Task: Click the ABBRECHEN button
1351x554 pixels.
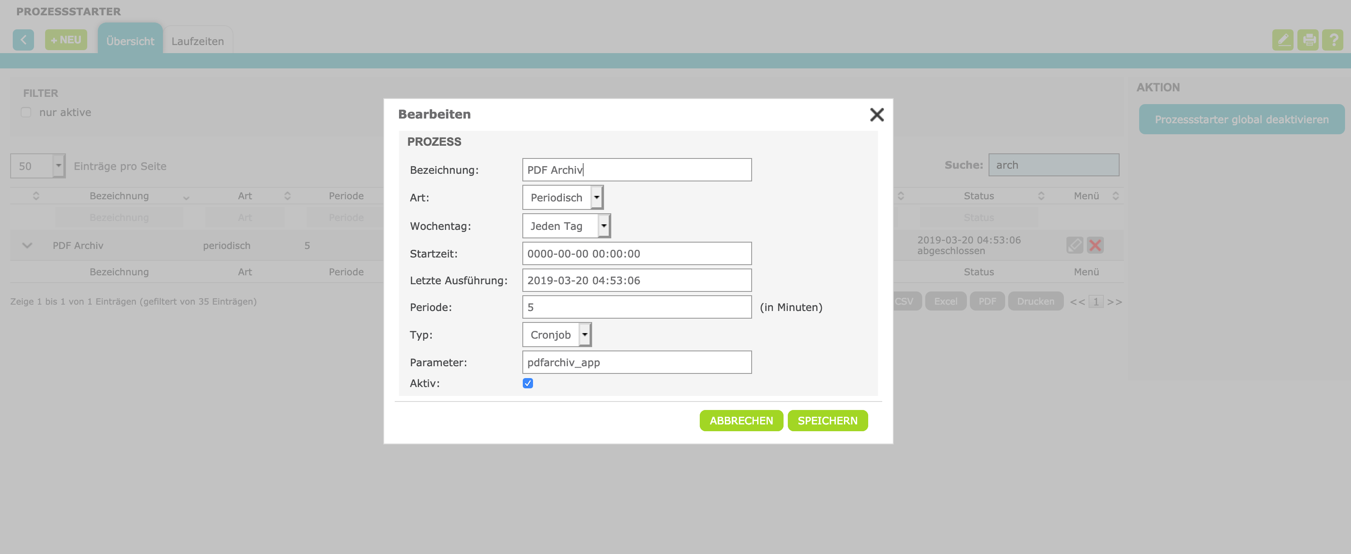Action: pyautogui.click(x=741, y=421)
